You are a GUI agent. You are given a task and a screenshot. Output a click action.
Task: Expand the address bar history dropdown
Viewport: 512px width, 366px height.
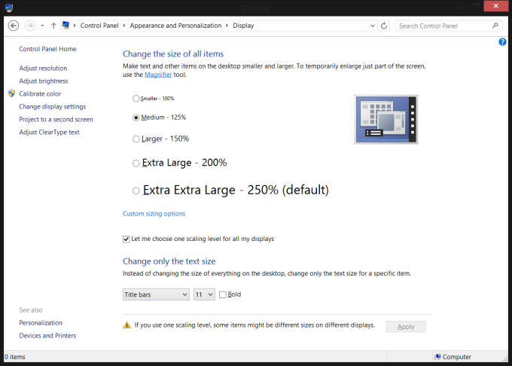[372, 26]
